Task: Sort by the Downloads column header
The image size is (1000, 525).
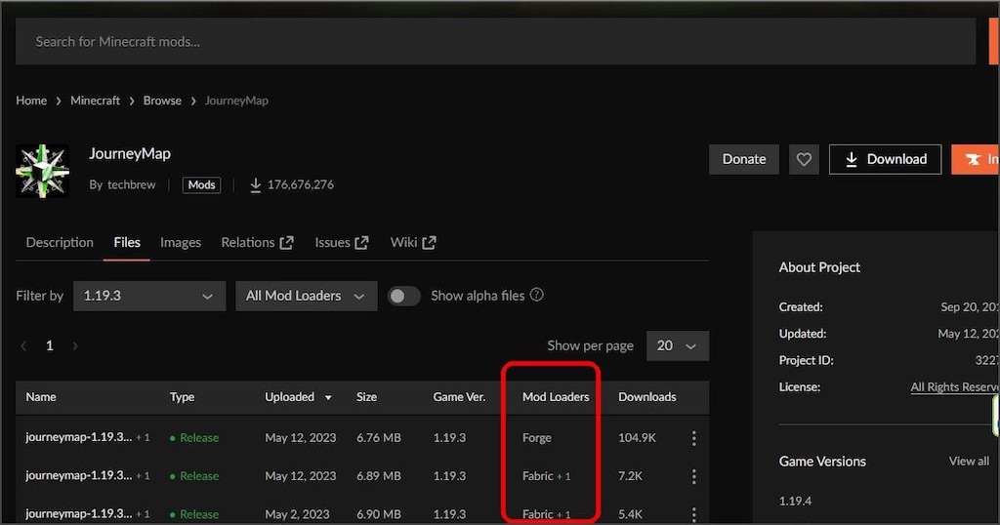Action: coord(647,397)
